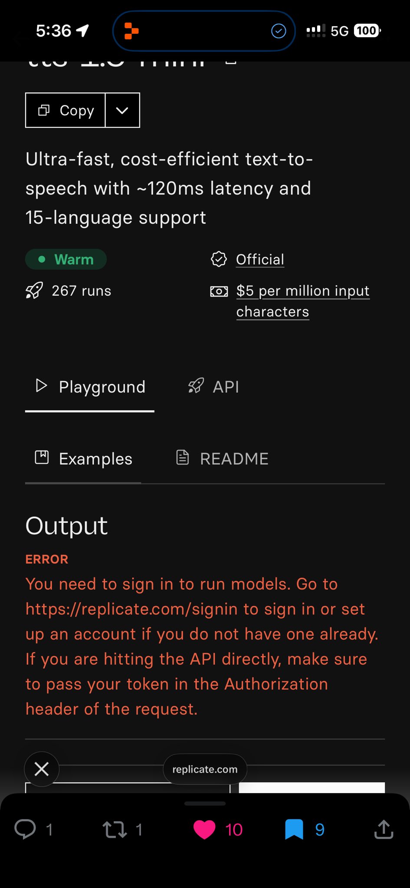Open the Official badge link
Image resolution: width=410 pixels, height=888 pixels.
click(260, 259)
